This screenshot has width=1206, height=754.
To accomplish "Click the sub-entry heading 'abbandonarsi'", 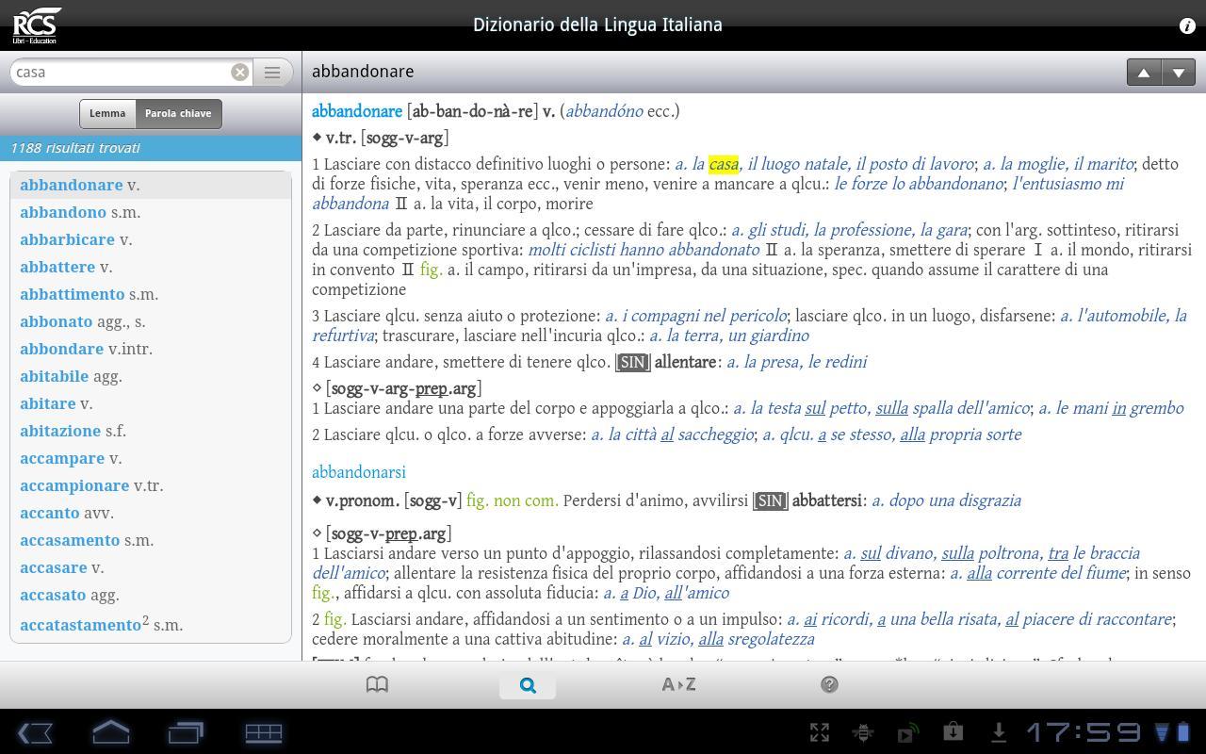I will [x=359, y=472].
